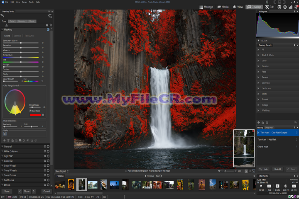Image resolution: width=299 pixels, height=199 pixels.
Task: Toggle mask visibility eye icon in toolbar
Action: [x=28, y=141]
